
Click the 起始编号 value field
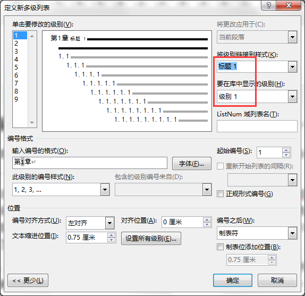[x=269, y=153]
